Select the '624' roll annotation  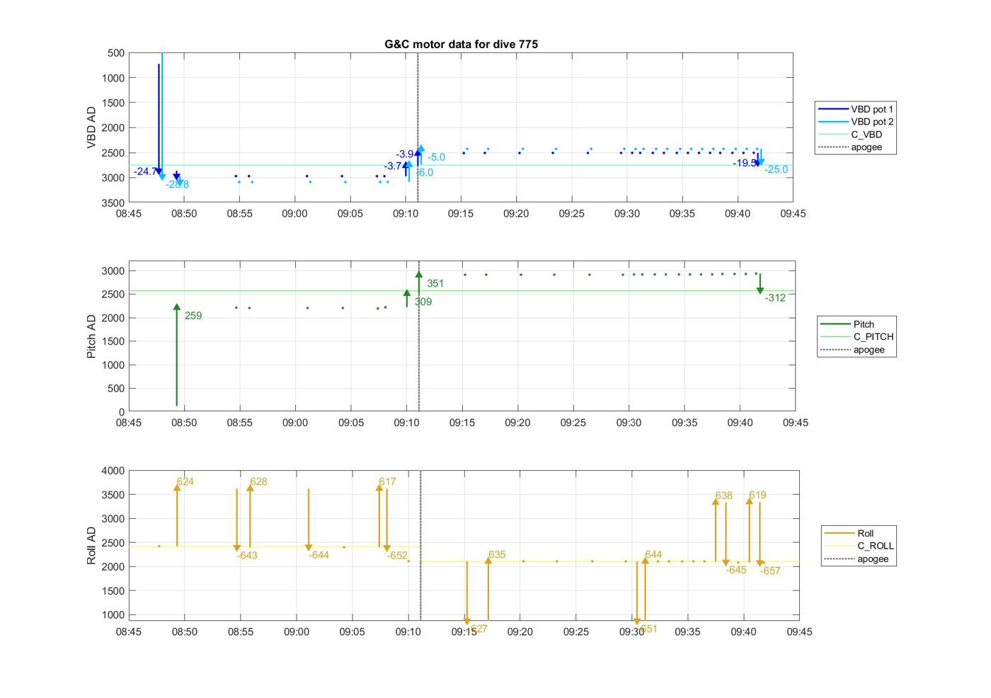click(185, 481)
